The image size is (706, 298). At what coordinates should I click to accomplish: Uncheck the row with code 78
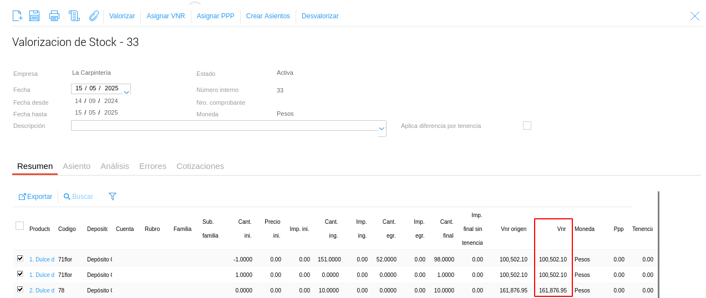tap(20, 290)
